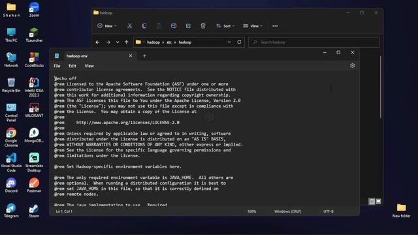418x235 pixels.
Task: Add a new Notepad tab
Action: 144,55
